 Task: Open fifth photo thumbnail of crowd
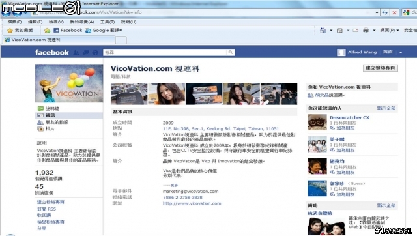[x=279, y=94]
